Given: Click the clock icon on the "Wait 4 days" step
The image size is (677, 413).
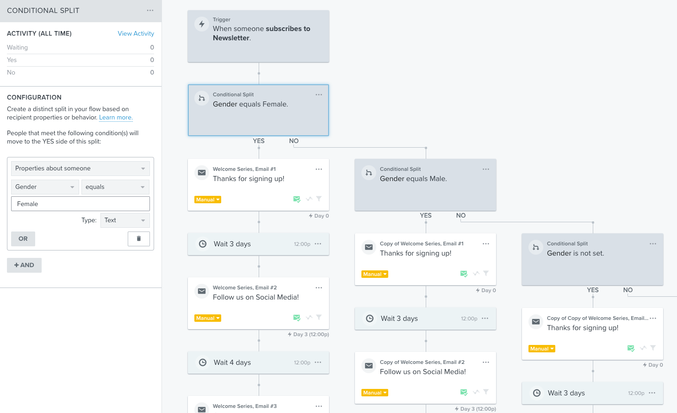Looking at the screenshot, I should point(202,363).
